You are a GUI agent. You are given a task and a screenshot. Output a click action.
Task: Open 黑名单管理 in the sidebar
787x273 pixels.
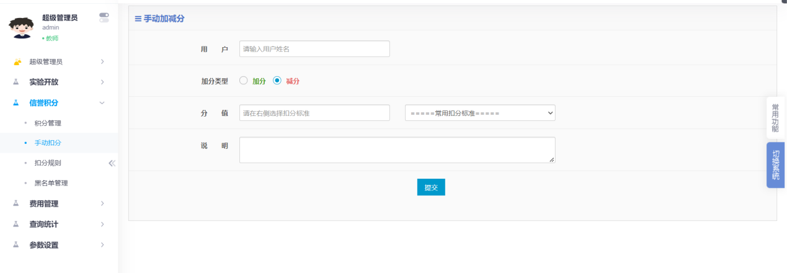pos(51,183)
